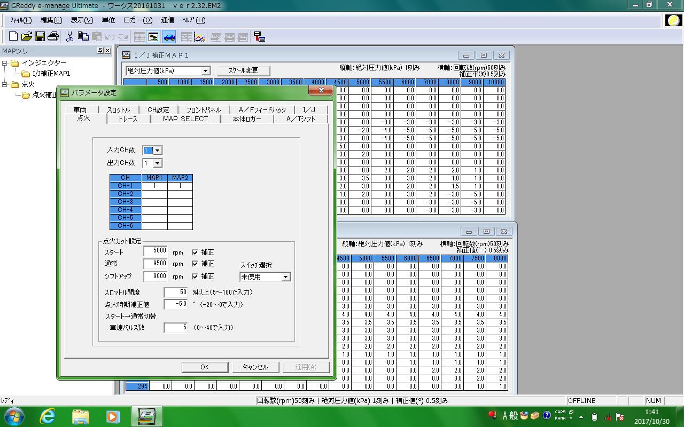
Task: Pin the MAPツリー panel
Action: click(x=100, y=51)
